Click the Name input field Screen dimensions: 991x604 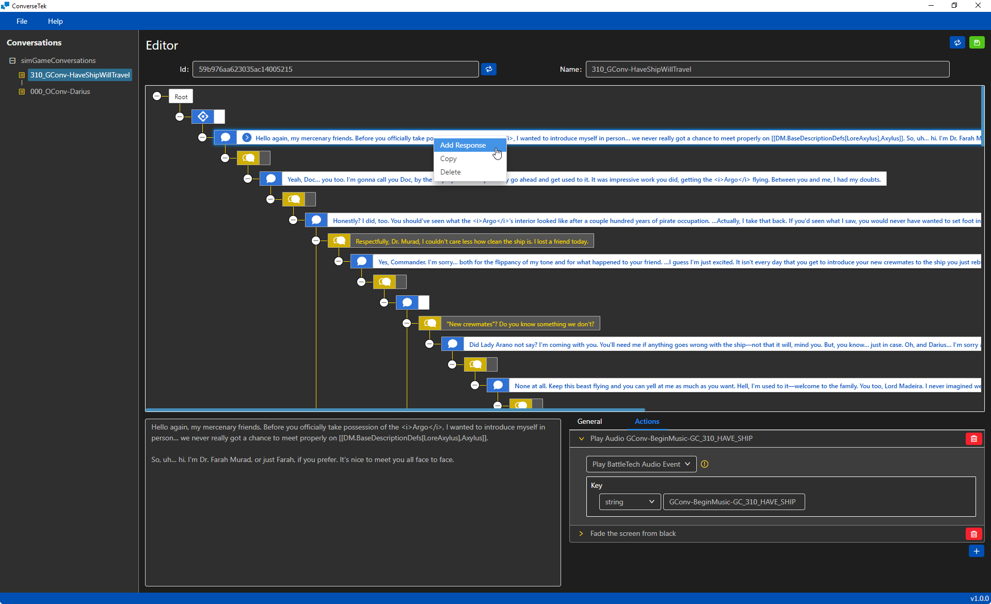click(767, 69)
